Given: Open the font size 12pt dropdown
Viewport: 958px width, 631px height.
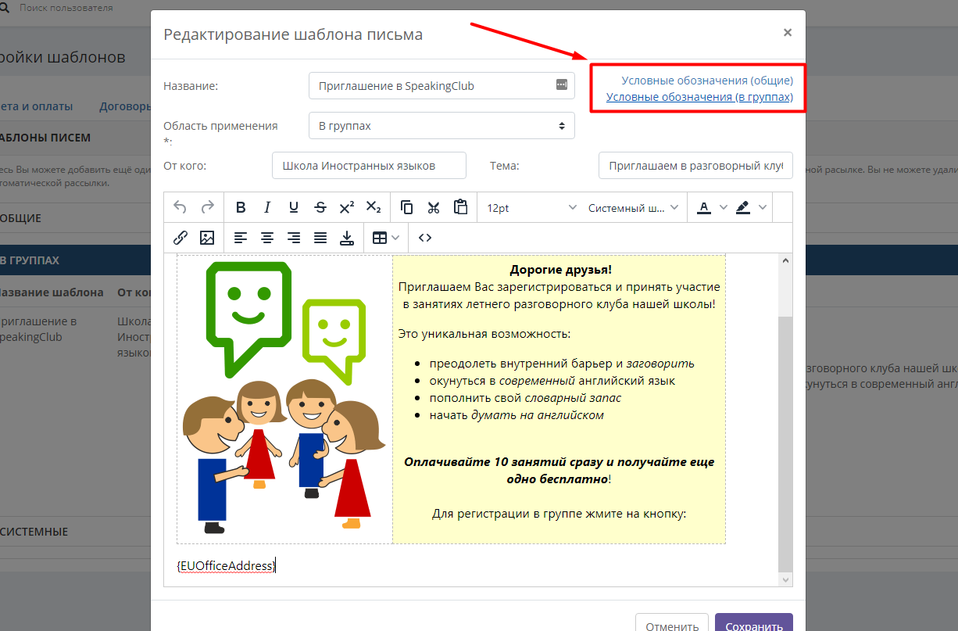Looking at the screenshot, I should pyautogui.click(x=531, y=207).
